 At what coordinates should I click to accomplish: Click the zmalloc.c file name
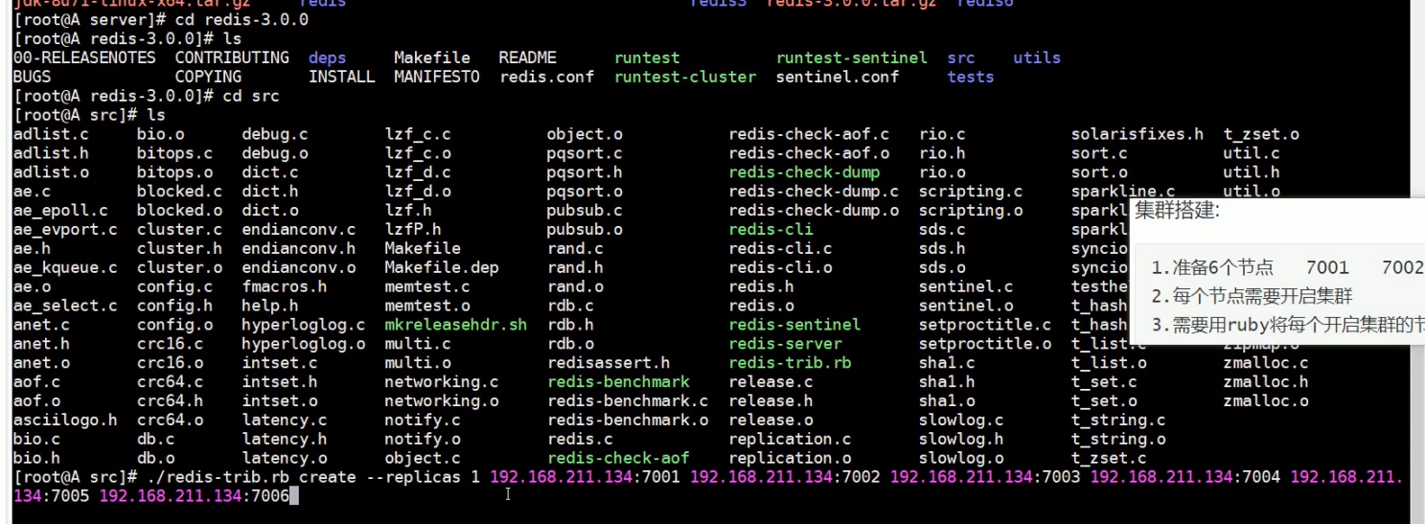[x=1265, y=363]
